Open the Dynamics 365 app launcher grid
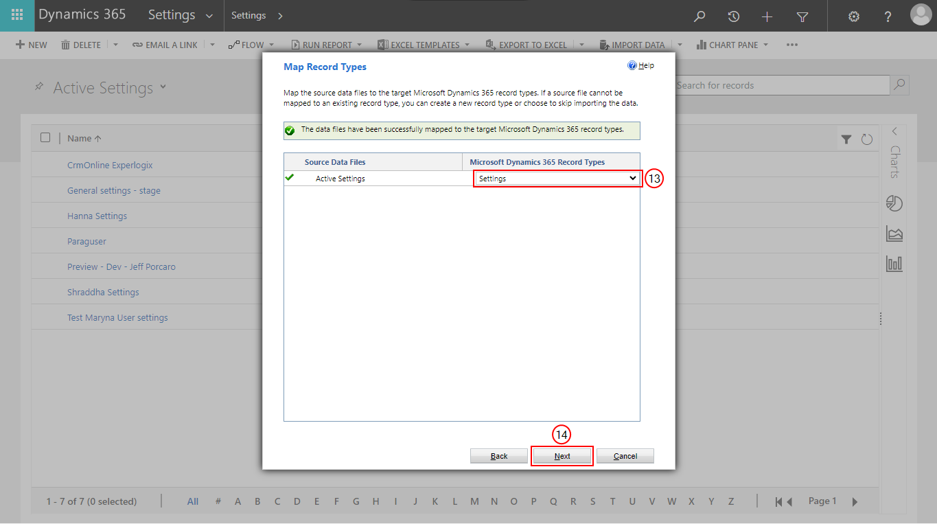The image size is (937, 524). [x=17, y=15]
